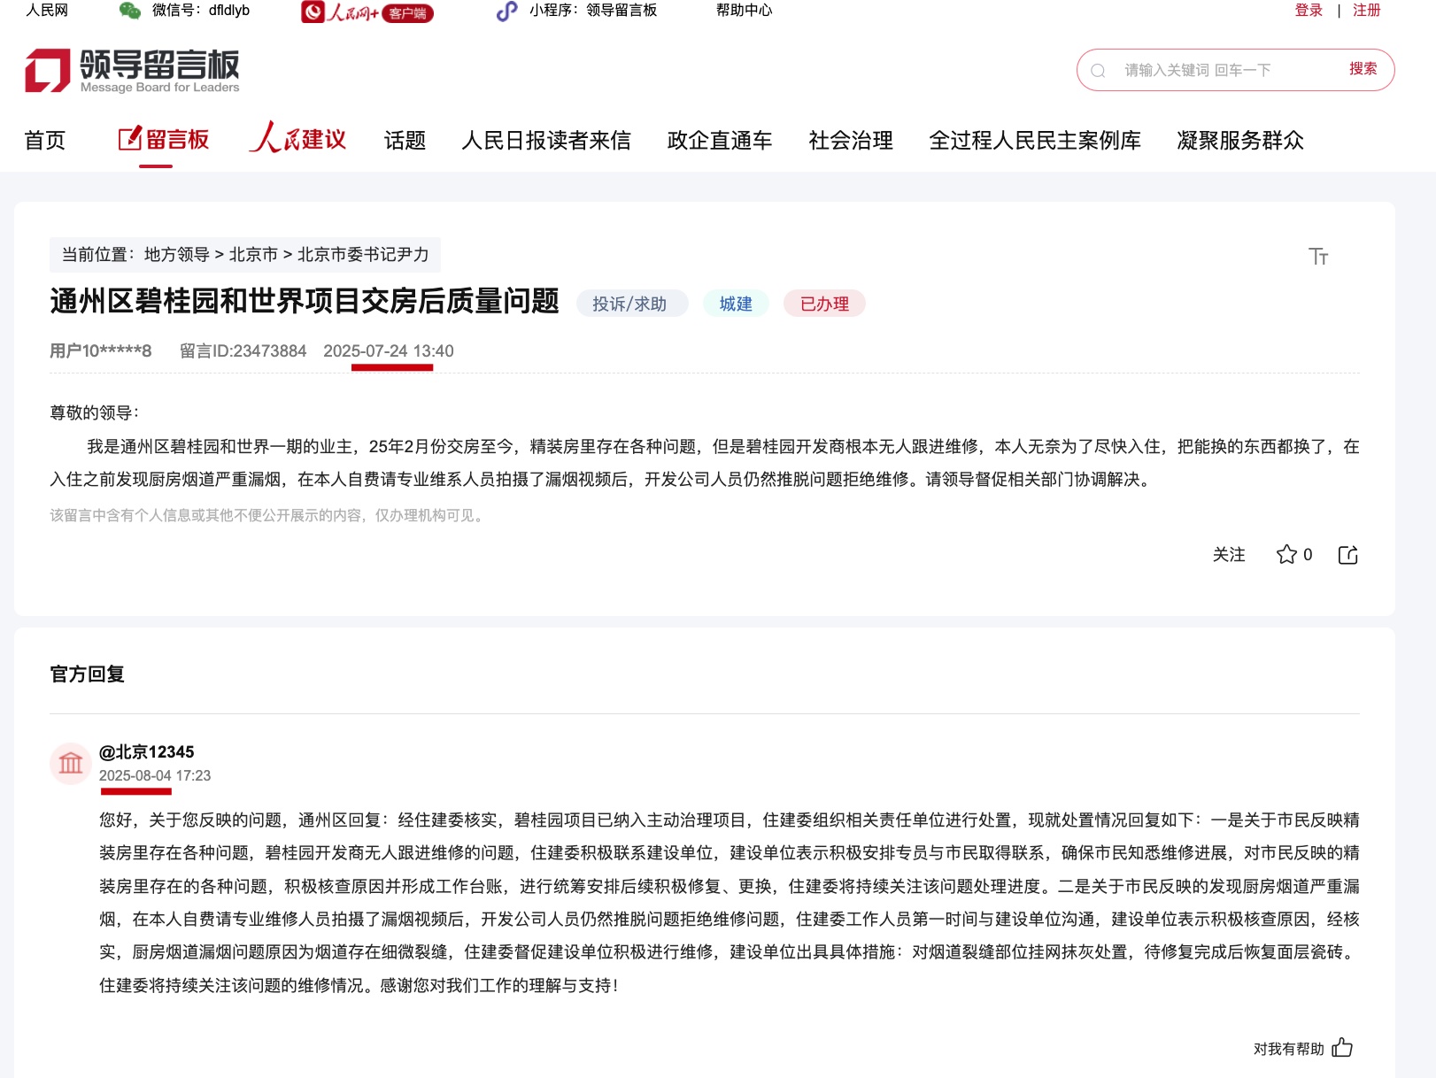Click 北京市委书记尹力 in breadcrumb
This screenshot has height=1078, width=1436.
click(x=363, y=255)
